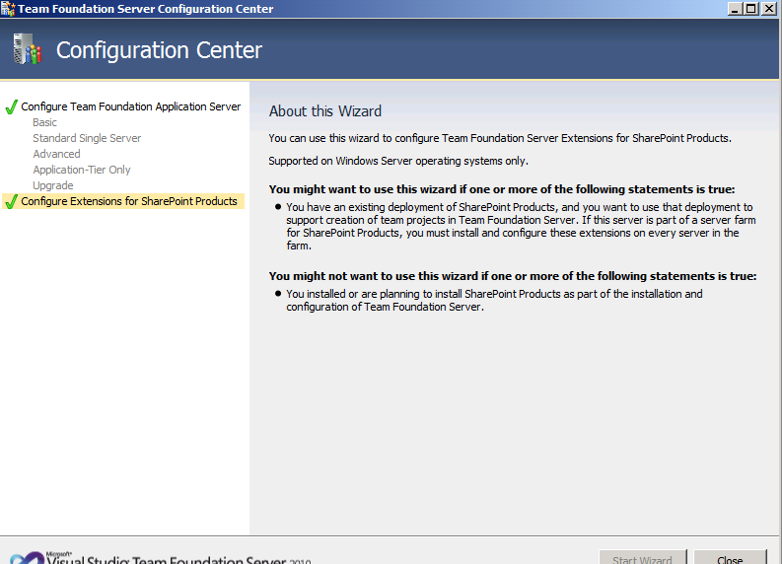This screenshot has height=564, width=782.
Task: Pick the Advanced wizard entry
Action: 56,154
